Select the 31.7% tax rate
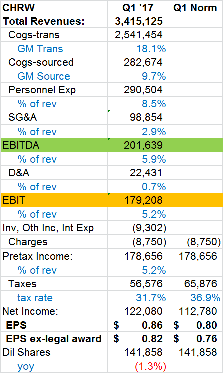 (151, 298)
